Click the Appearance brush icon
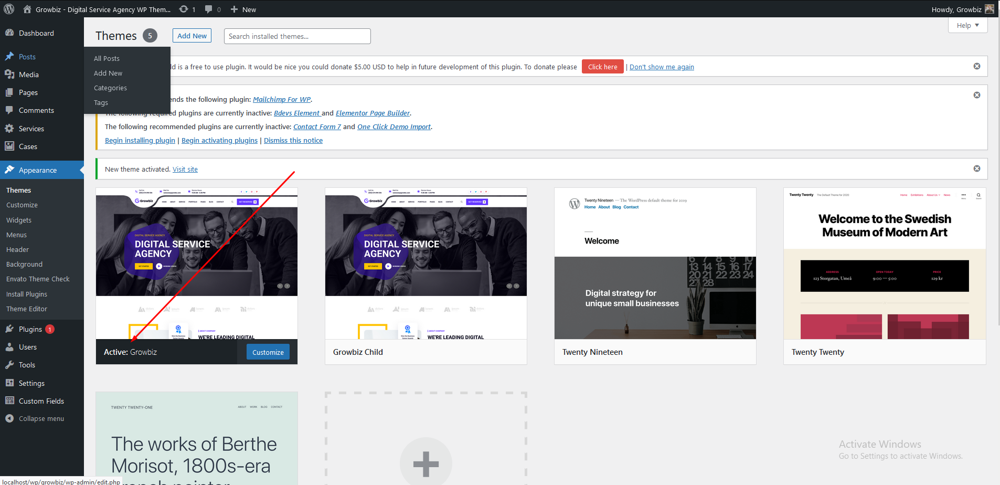1000x485 pixels. pyautogui.click(x=9, y=170)
